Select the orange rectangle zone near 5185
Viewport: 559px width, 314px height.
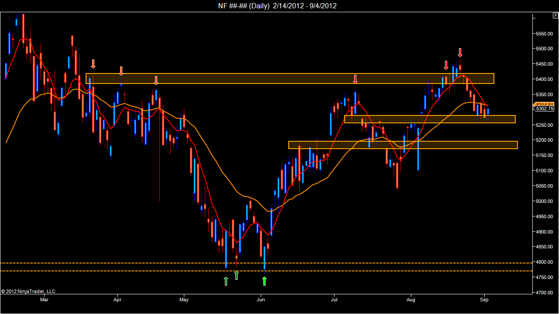coord(403,145)
